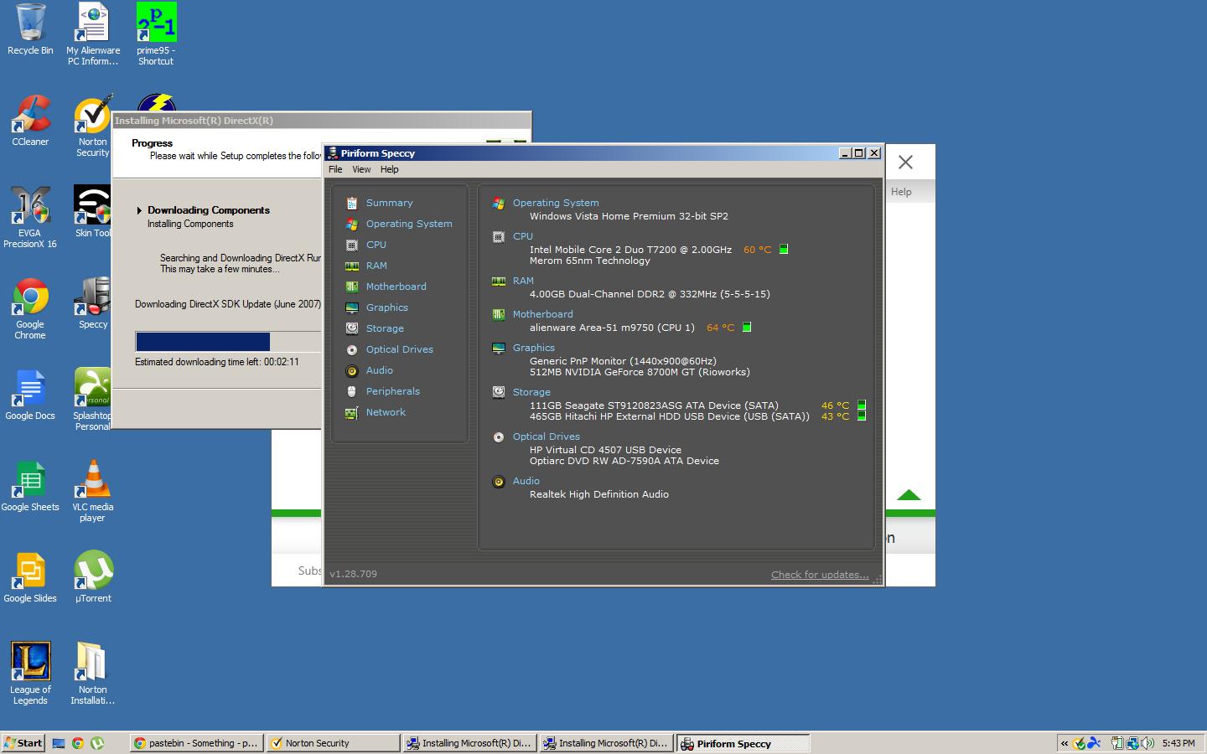Open the Speccy desktop shortcut
This screenshot has width=1207, height=754.
[x=93, y=303]
